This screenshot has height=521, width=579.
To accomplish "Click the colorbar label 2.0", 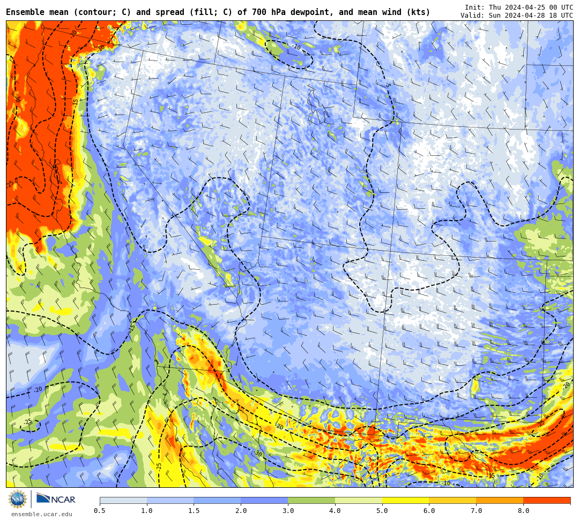I will click(241, 511).
